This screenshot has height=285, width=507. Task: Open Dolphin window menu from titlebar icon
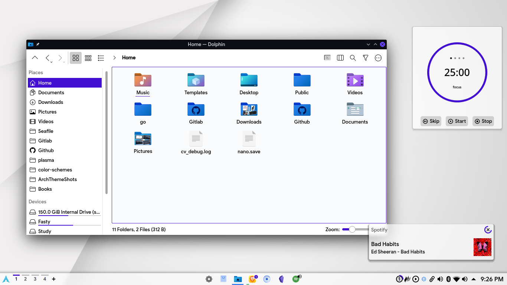click(30, 44)
